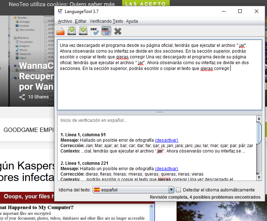The height and width of the screenshot is (221, 267).
Task: Click the first underlined word jar
Action: coord(242,45)
